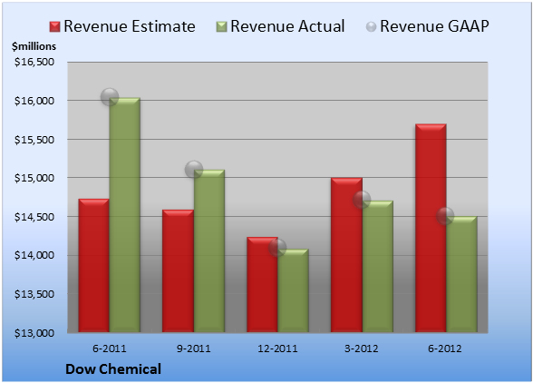This screenshot has width=533, height=383.
Task: Click the '6-2012' quarter label
Action: click(x=445, y=349)
